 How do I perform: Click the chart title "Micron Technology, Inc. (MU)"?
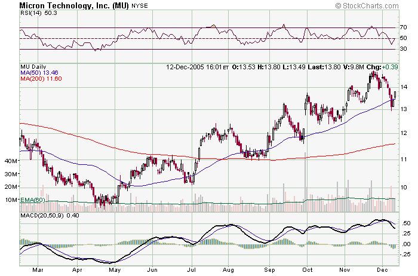[x=74, y=5]
